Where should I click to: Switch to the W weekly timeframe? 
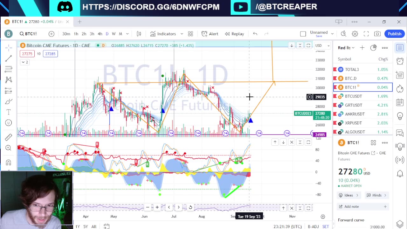point(114,34)
